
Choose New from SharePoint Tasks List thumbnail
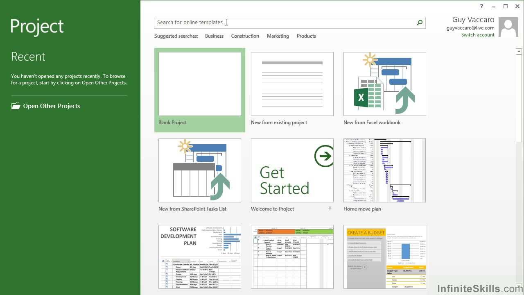[x=200, y=170]
